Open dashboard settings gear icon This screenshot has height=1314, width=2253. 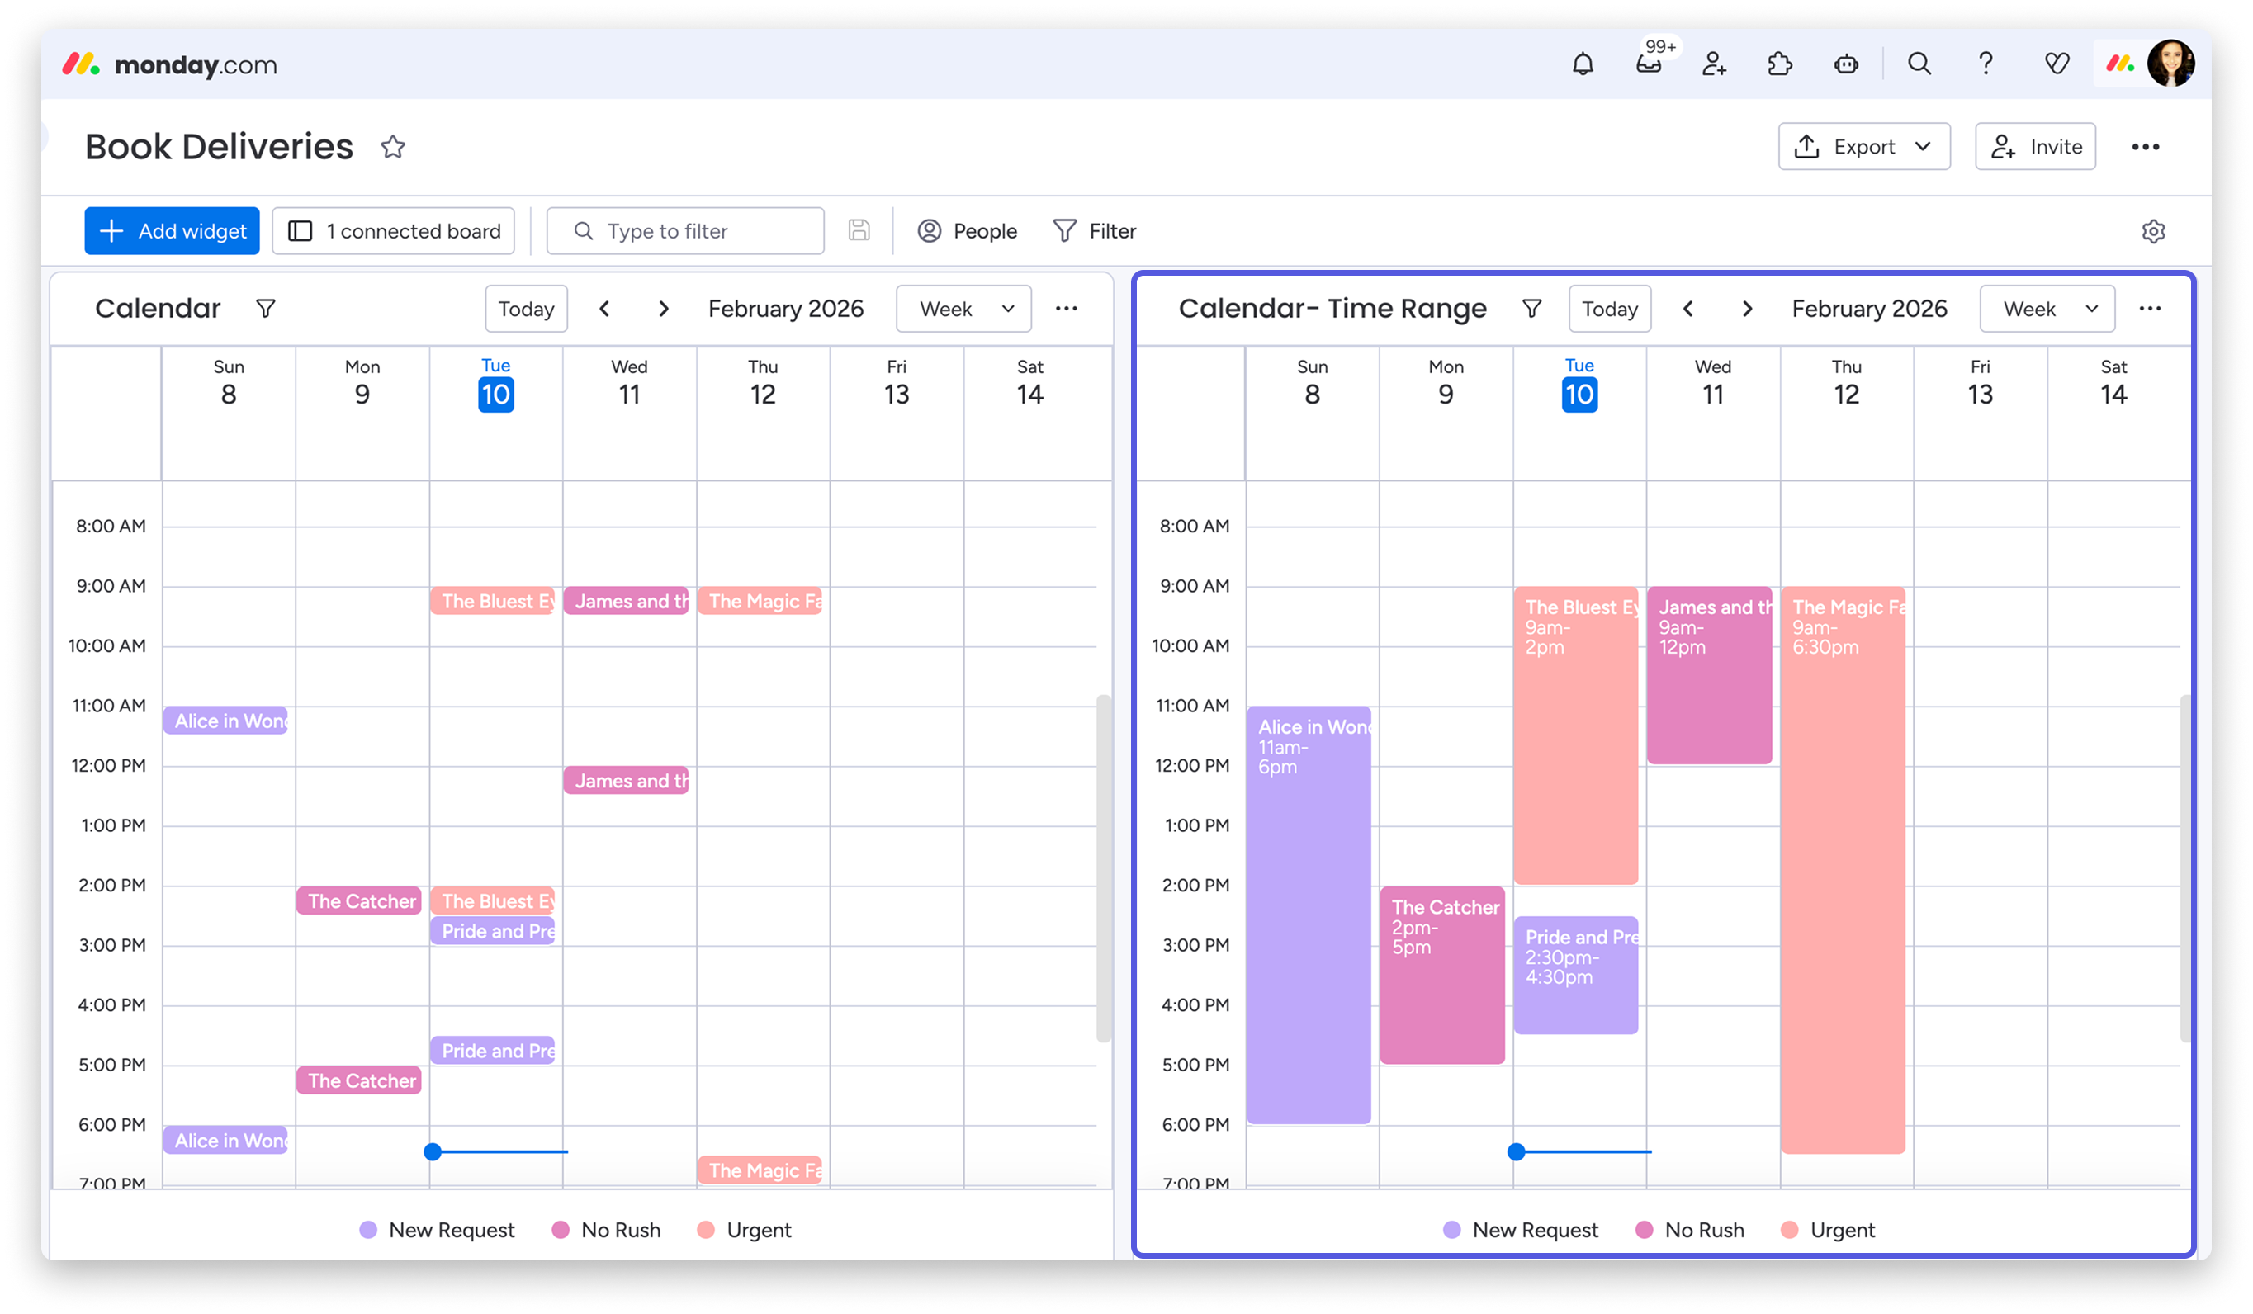(x=2153, y=231)
